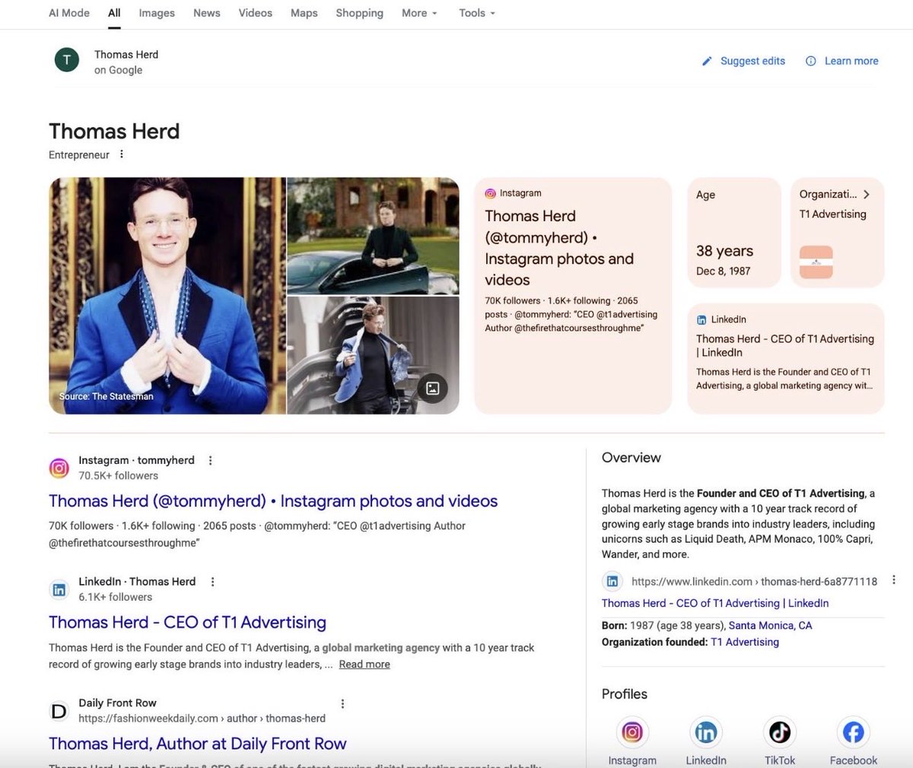This screenshot has width=913, height=768.
Task: Open the AI Mode tab
Action: (69, 13)
